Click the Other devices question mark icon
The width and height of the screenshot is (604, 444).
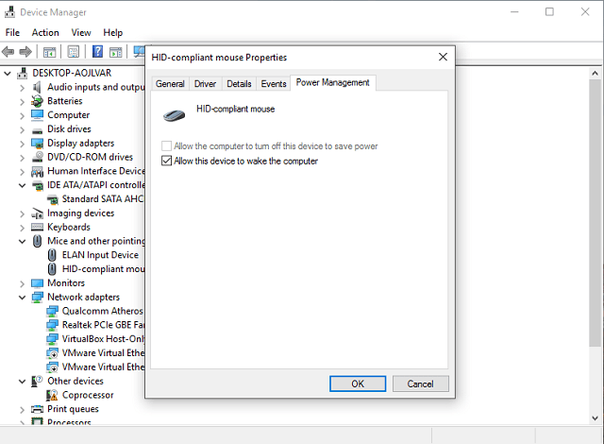tap(37, 381)
